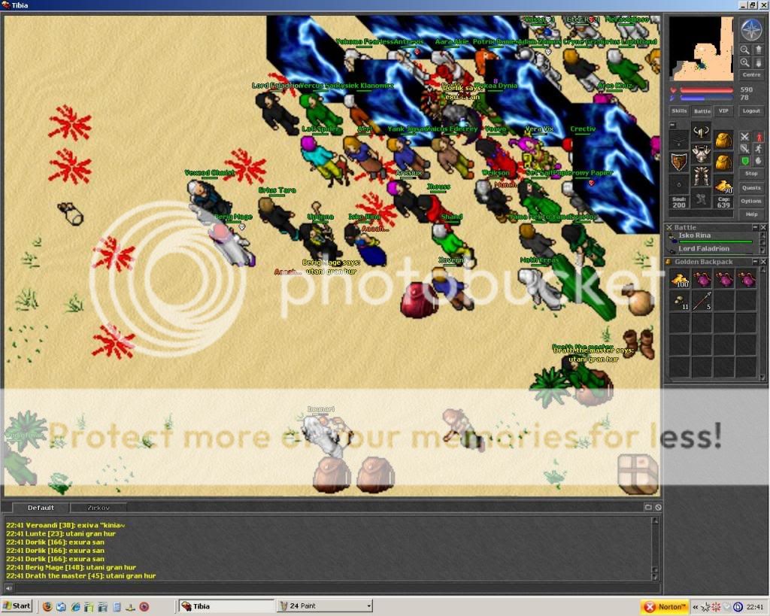Viewport: 770px width, 616px height.
Task: Click the Windows Start button
Action: (17, 606)
